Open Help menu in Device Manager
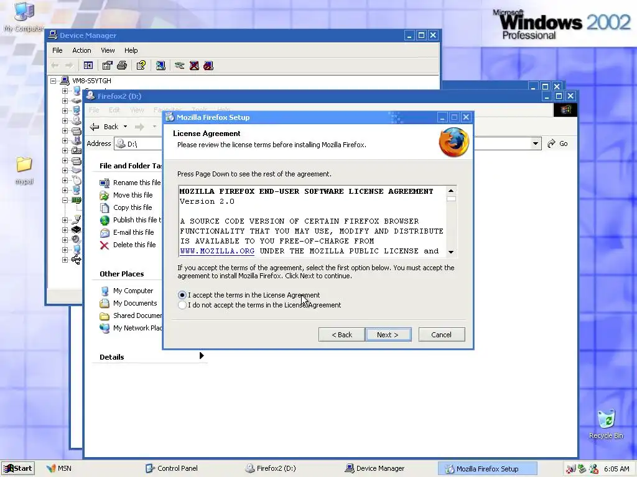 (131, 50)
